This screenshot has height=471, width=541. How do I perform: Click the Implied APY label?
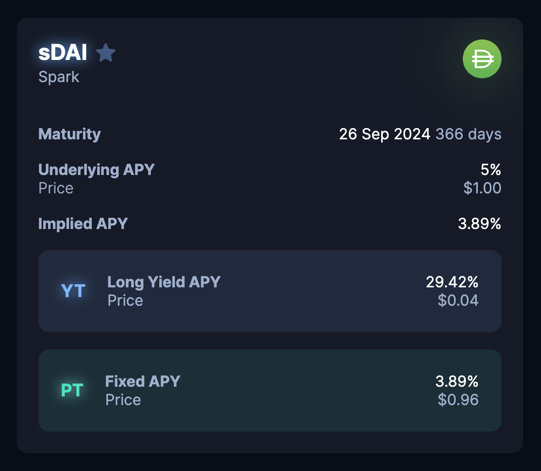[x=83, y=224]
